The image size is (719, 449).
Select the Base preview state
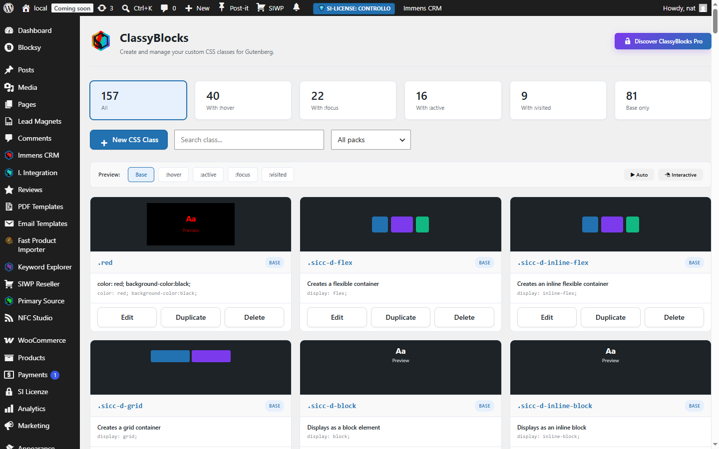[x=141, y=175]
